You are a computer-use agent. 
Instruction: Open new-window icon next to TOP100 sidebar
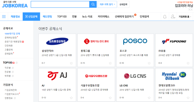tap(17, 63)
